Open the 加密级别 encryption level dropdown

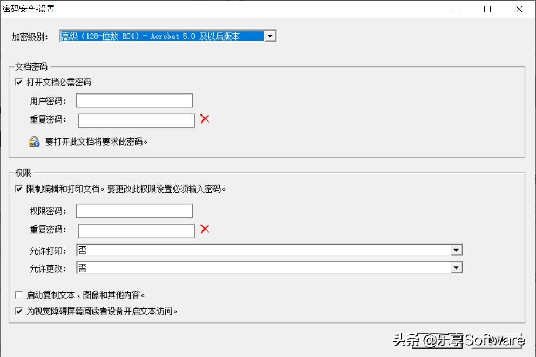click(x=168, y=36)
